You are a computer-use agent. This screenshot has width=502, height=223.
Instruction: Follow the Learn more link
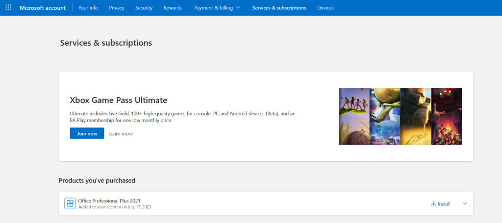[121, 134]
